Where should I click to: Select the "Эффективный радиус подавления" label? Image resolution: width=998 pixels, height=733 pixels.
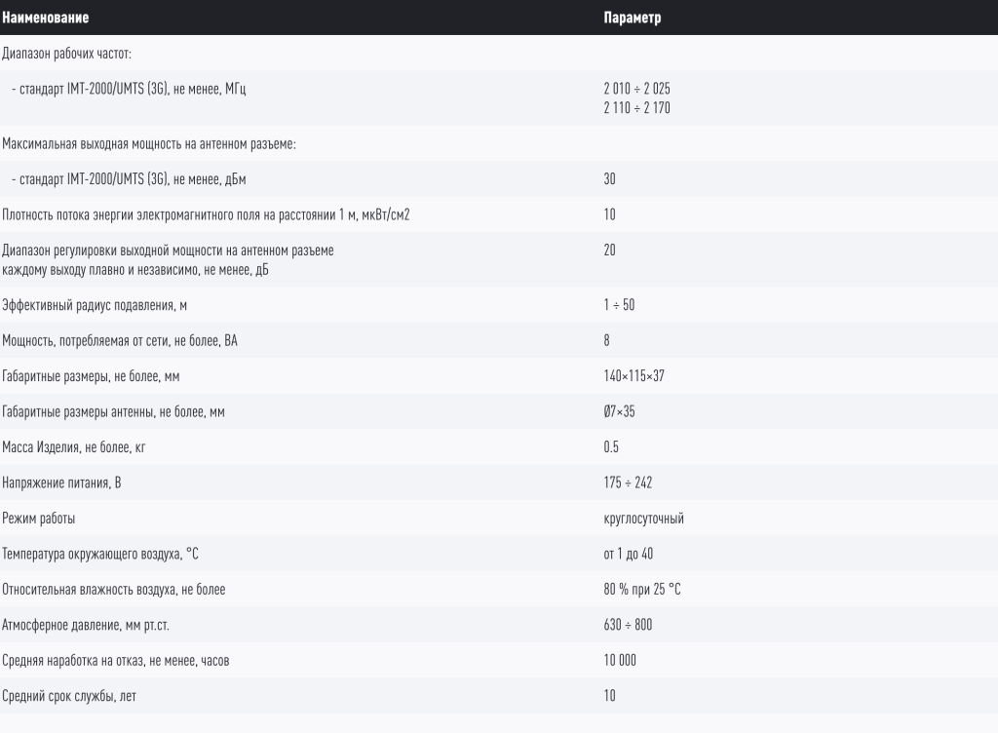point(96,305)
